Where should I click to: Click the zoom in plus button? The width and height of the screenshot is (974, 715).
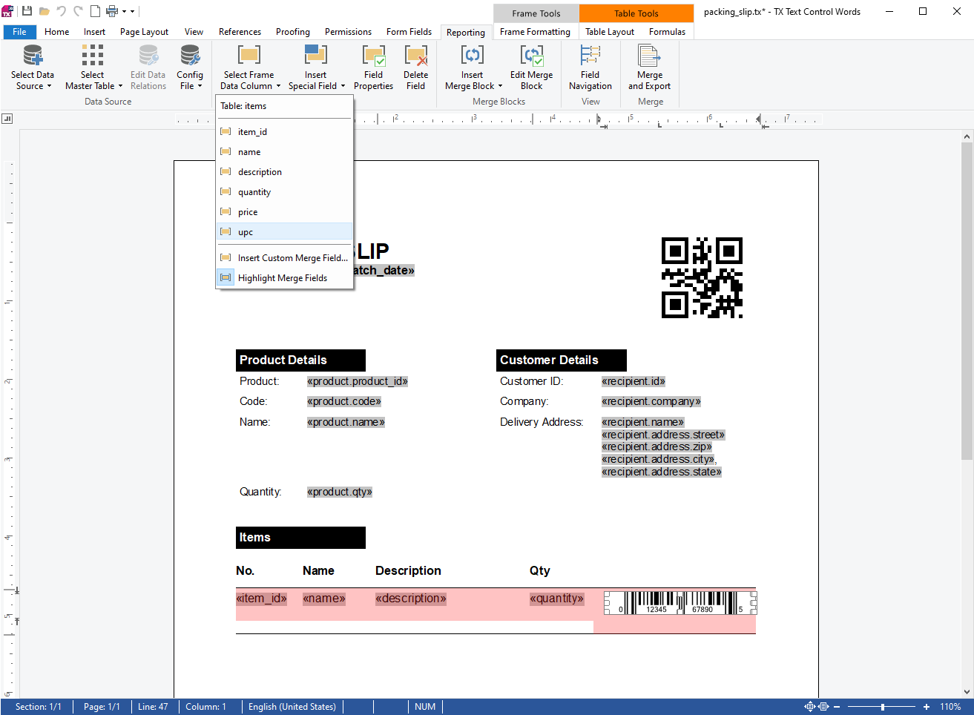click(x=927, y=707)
